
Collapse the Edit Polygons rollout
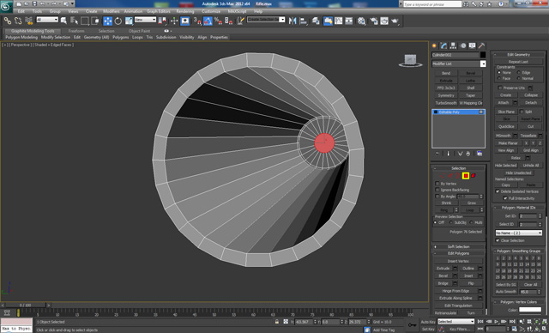click(x=458, y=253)
